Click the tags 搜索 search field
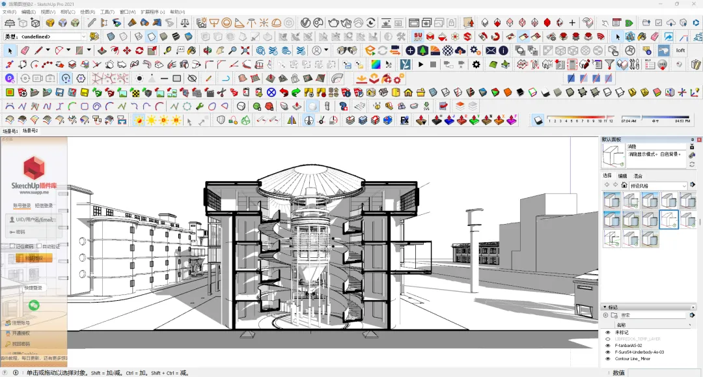This screenshot has width=703, height=377. 653,315
